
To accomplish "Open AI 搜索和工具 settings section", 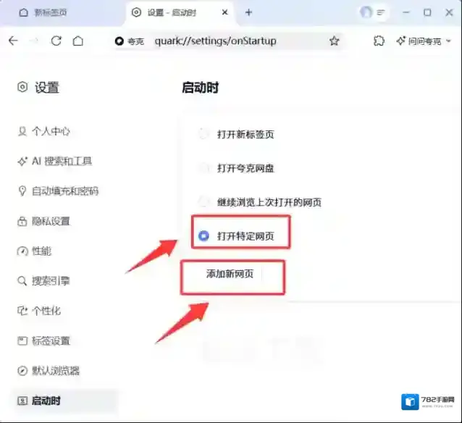I will 61,162.
